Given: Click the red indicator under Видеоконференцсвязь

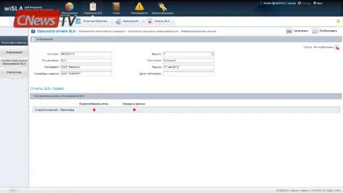Looking at the screenshot, I should (94, 110).
